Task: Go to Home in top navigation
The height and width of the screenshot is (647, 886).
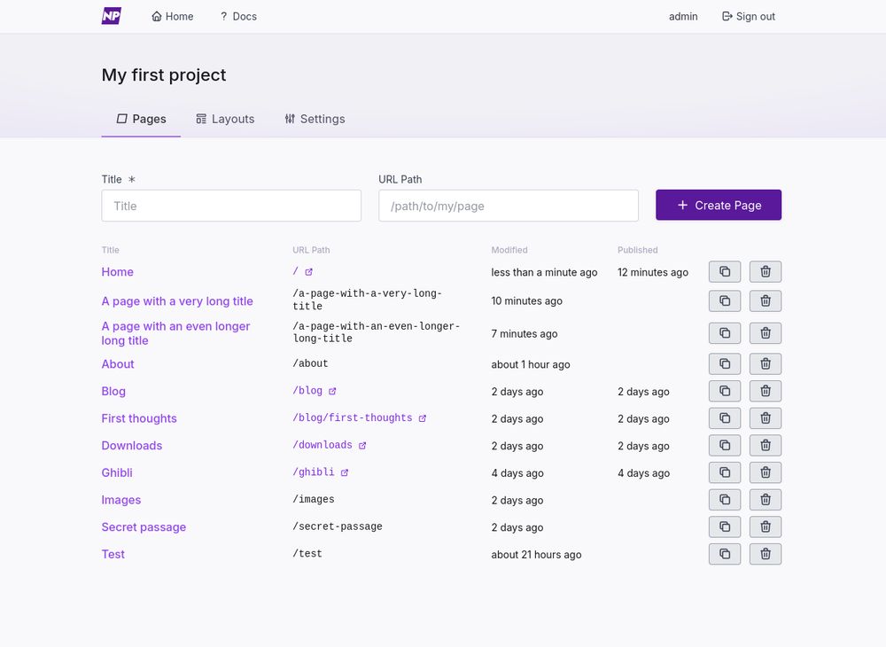Action: (x=173, y=16)
